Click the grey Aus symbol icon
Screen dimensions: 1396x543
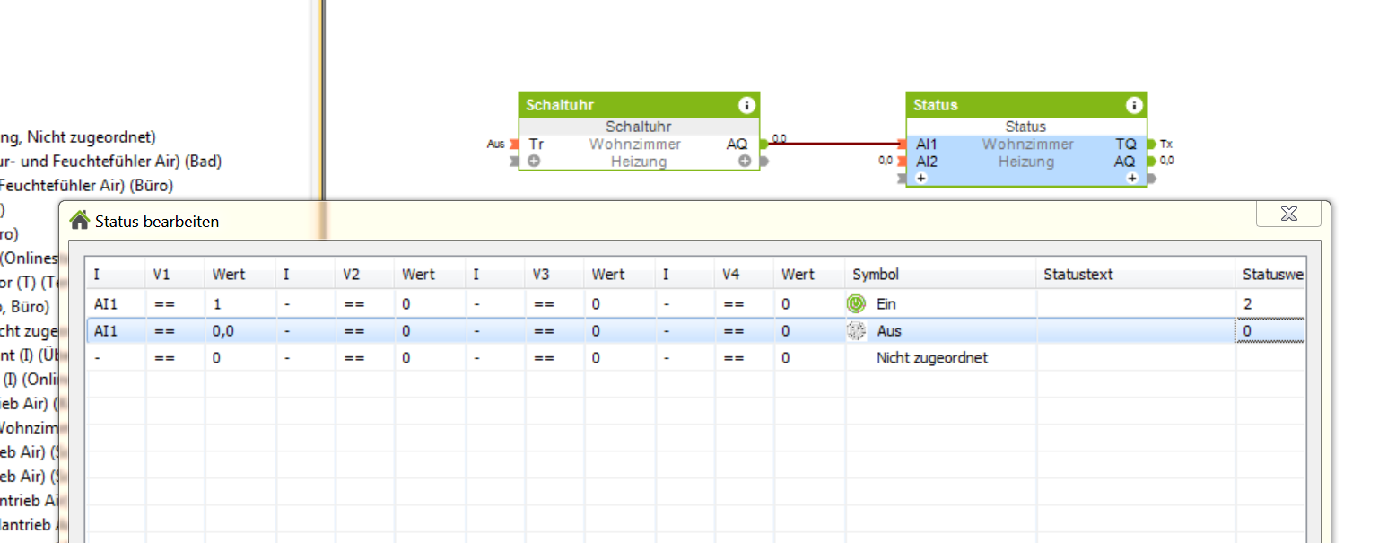855,331
